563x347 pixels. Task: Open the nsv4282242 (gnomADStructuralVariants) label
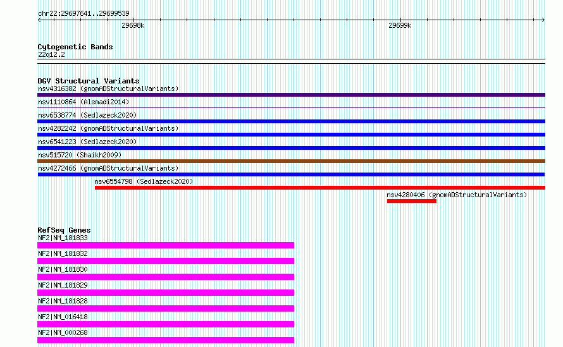pyautogui.click(x=108, y=128)
